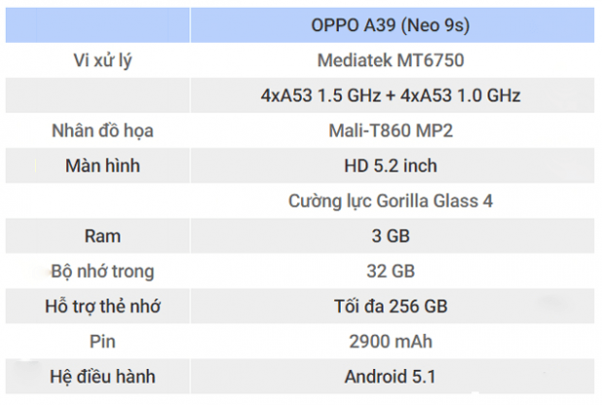Select the Mali-T860 MP2 value

coord(390,130)
